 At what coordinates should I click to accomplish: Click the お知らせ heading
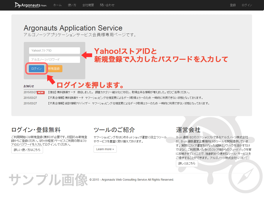click(x=29, y=86)
